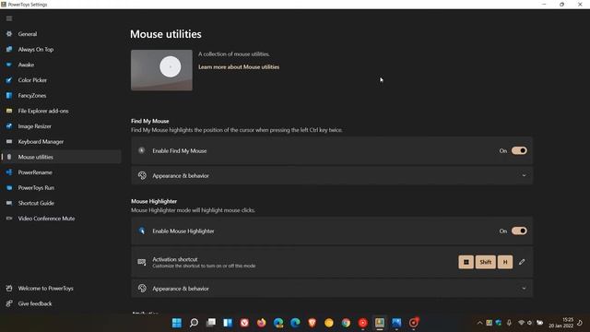Viewport: 590px width, 332px height.
Task: Click the Find My Mouse section heading
Action: [149, 121]
